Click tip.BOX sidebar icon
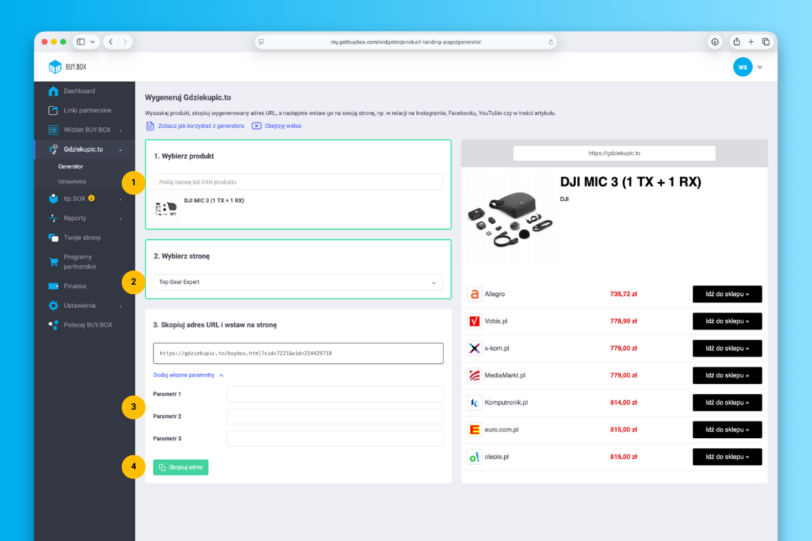Viewport: 812px width, 541px height. [53, 199]
